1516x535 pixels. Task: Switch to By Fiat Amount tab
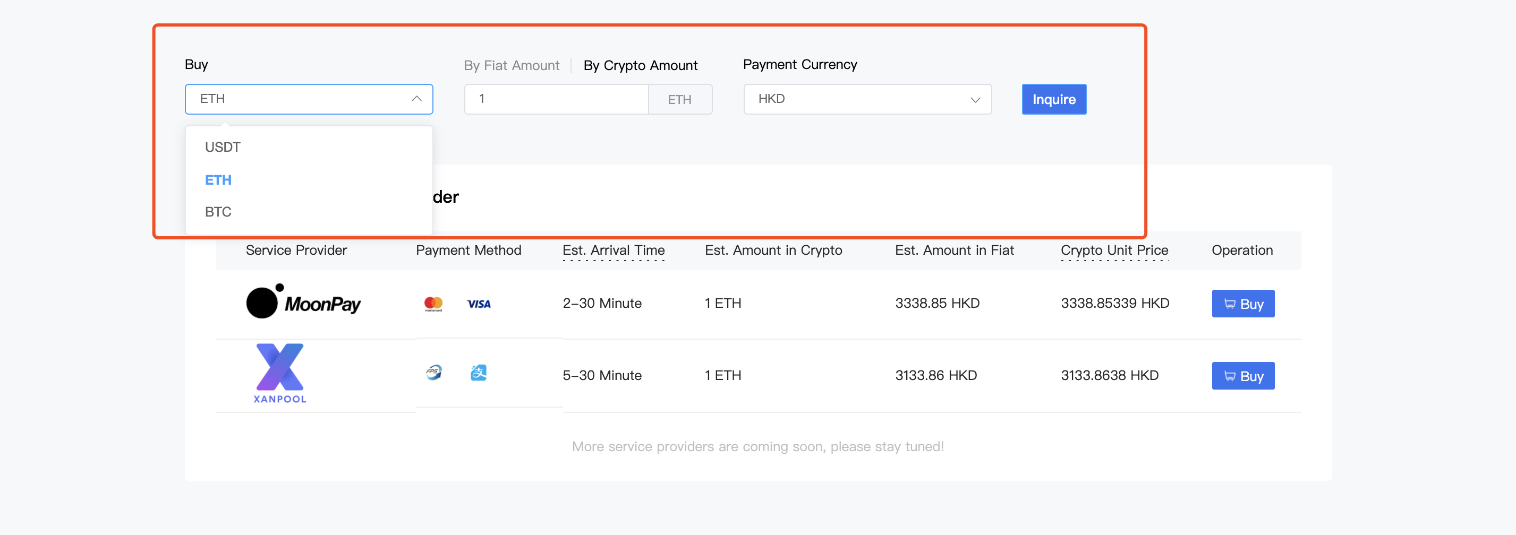512,65
